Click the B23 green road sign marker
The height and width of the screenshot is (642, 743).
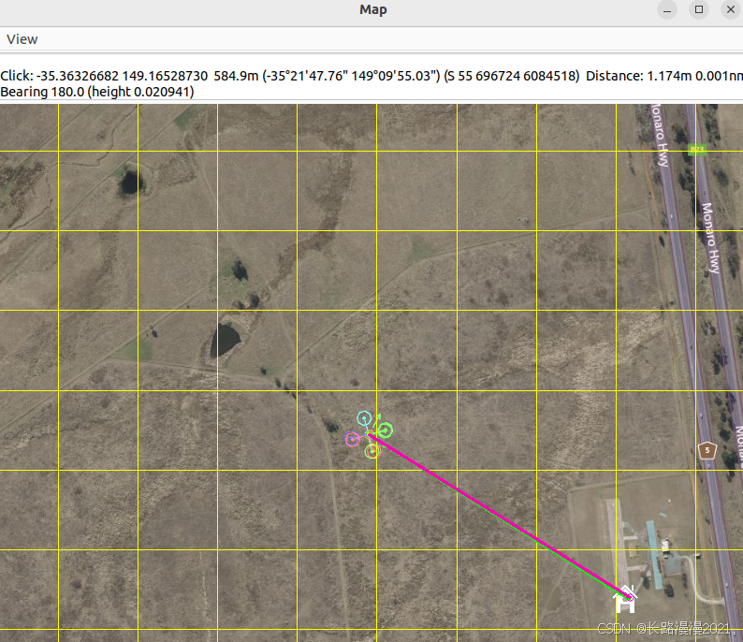coord(696,149)
